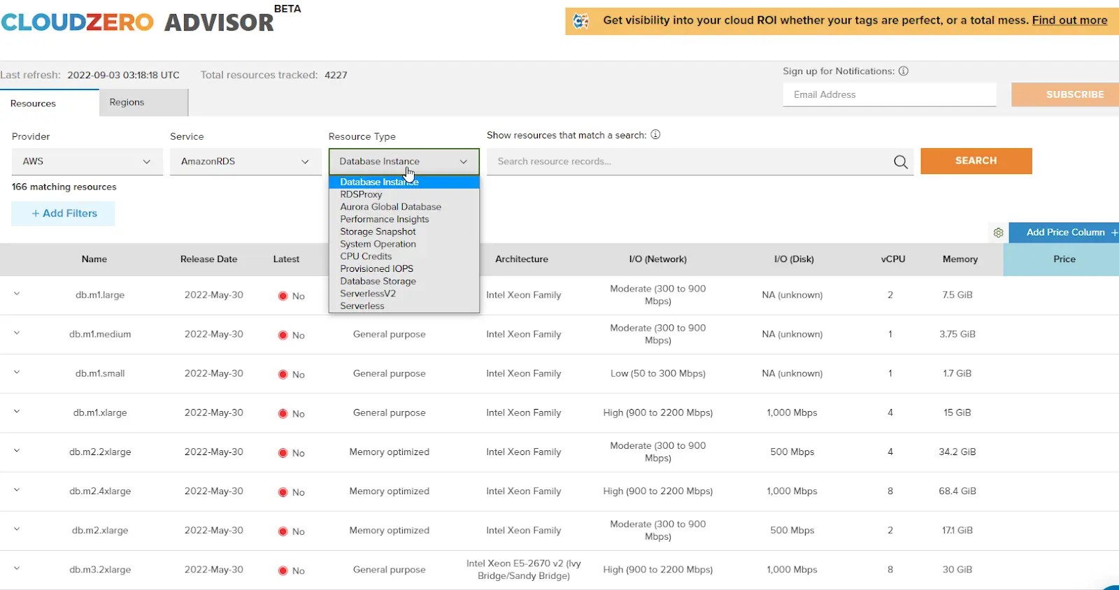Select RDSProxy from the list
This screenshot has width=1119, height=590.
coord(404,194)
